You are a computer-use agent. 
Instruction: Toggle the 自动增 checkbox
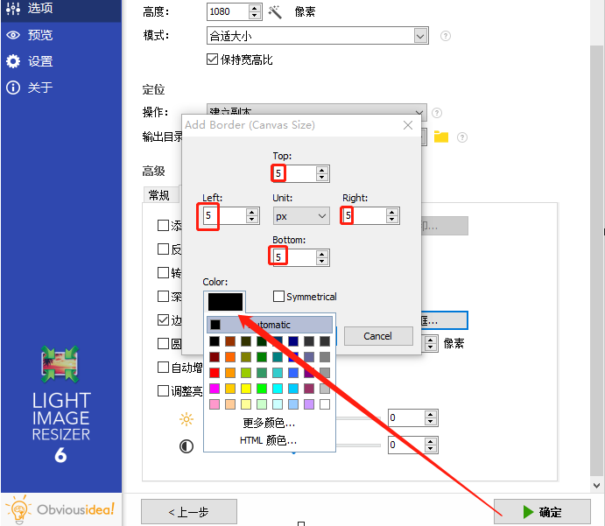163,367
